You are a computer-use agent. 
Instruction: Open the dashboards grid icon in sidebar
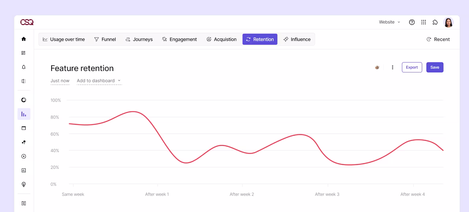pos(24,53)
